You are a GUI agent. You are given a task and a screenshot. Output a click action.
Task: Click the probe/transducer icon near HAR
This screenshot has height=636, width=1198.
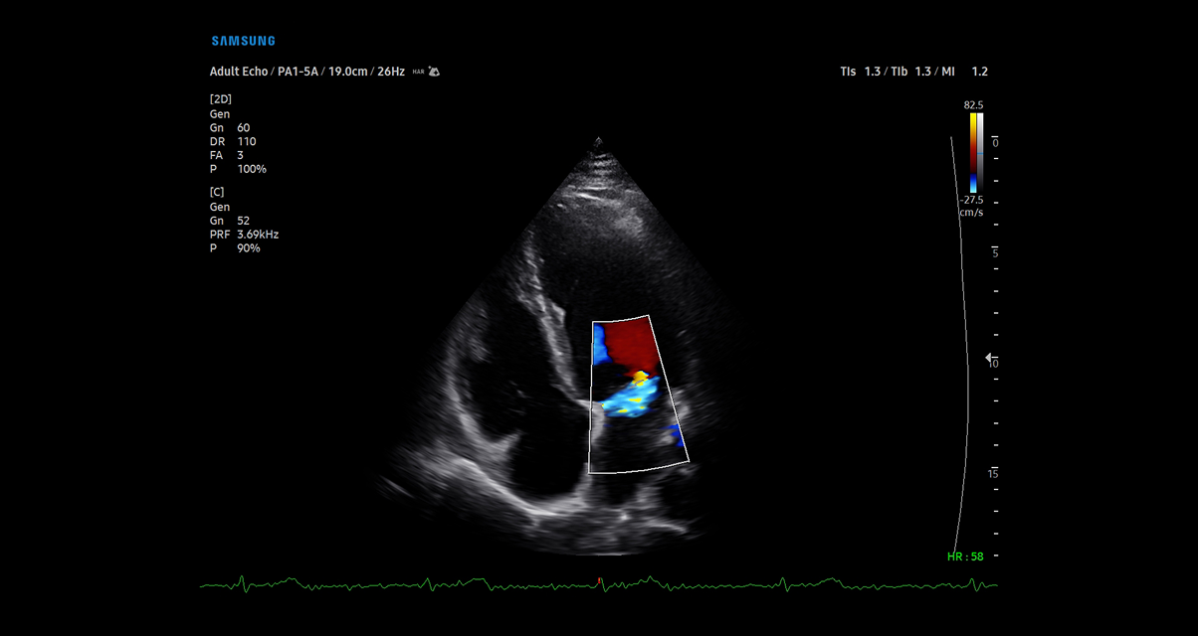[x=434, y=72]
